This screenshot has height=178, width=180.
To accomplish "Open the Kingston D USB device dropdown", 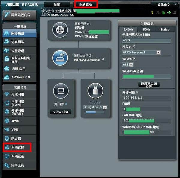I will tap(95, 107).
